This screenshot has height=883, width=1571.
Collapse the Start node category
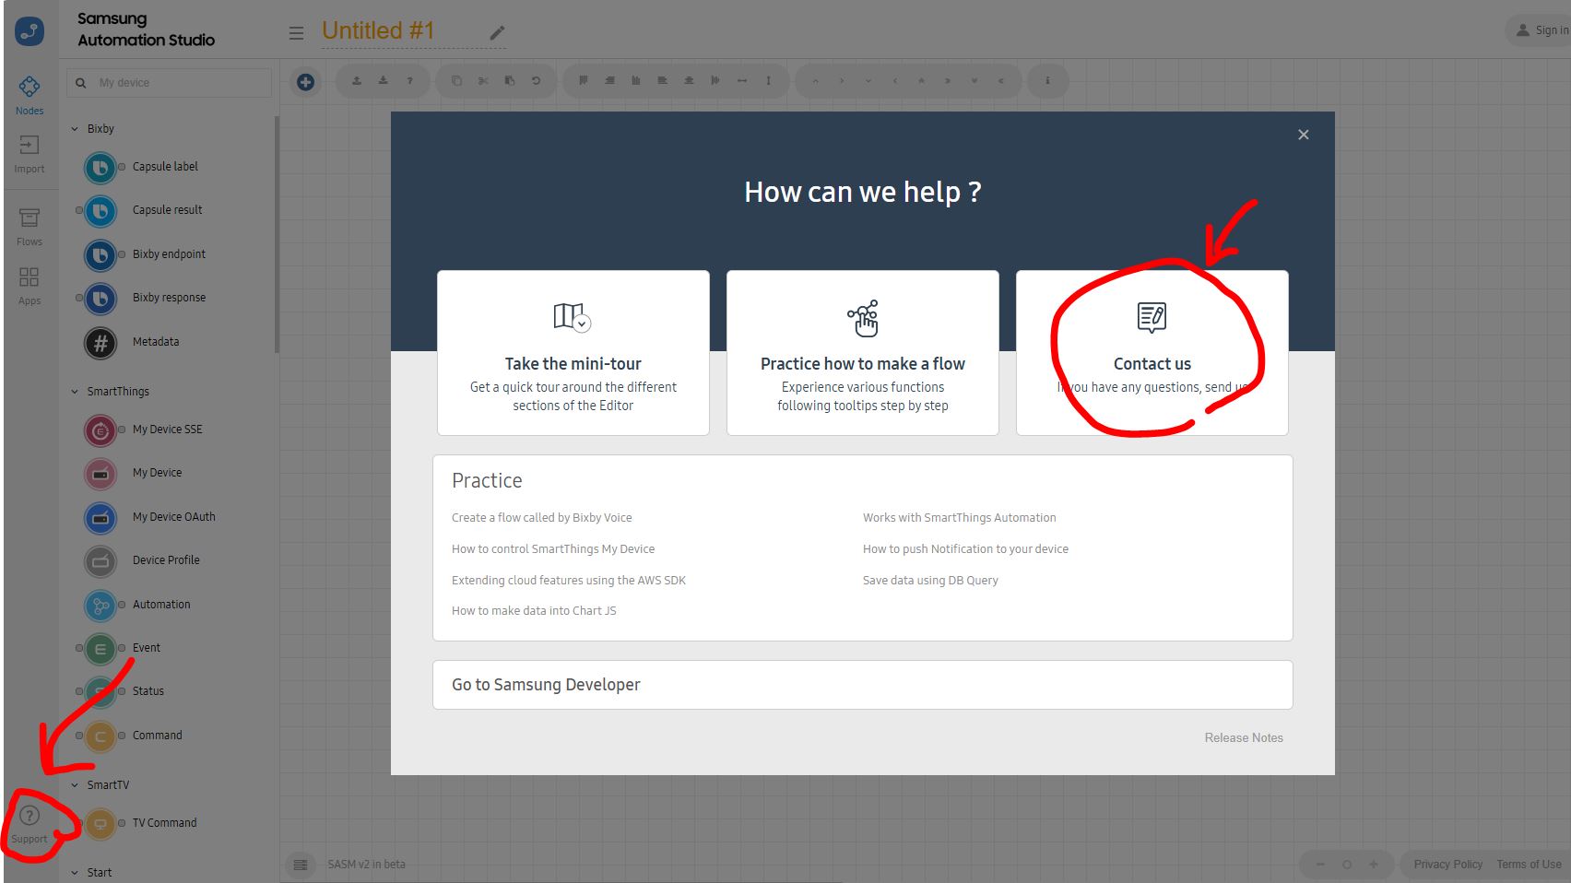(75, 873)
